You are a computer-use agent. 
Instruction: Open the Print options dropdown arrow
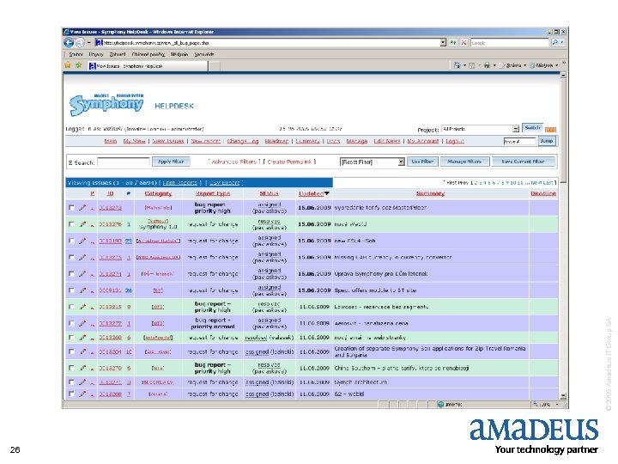coord(494,65)
